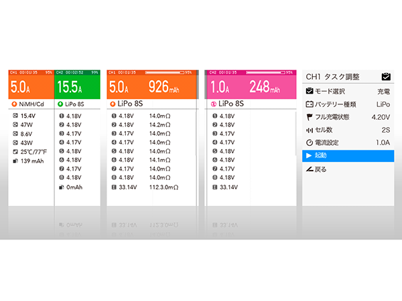Screen dimensions: 402x301
Task: Click the play triangle icon in 起動 row
Action: (x=309, y=156)
